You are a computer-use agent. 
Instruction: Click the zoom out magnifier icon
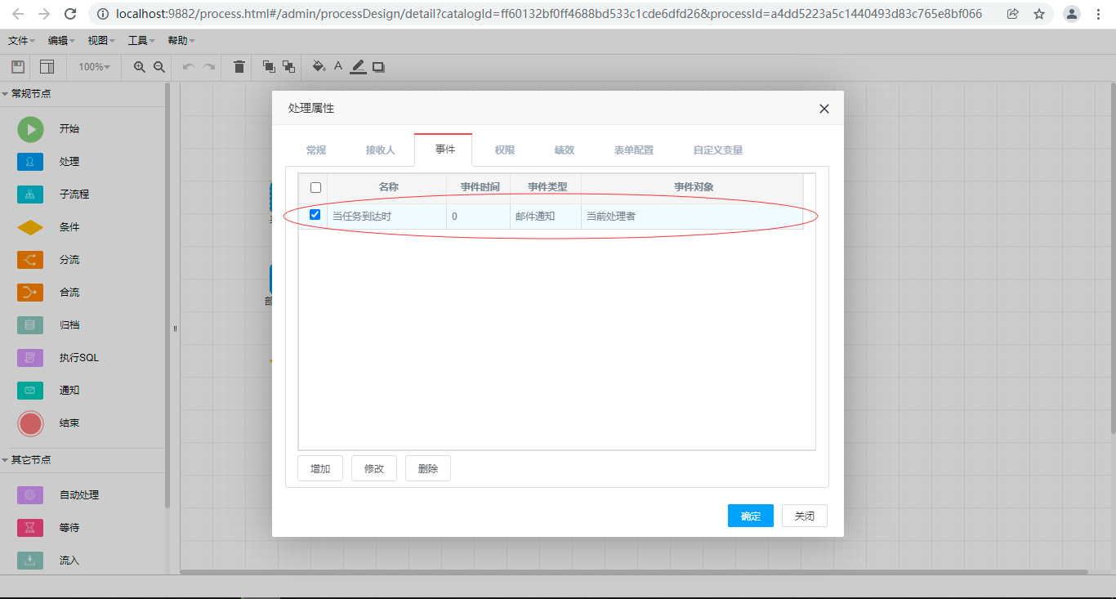coord(159,67)
